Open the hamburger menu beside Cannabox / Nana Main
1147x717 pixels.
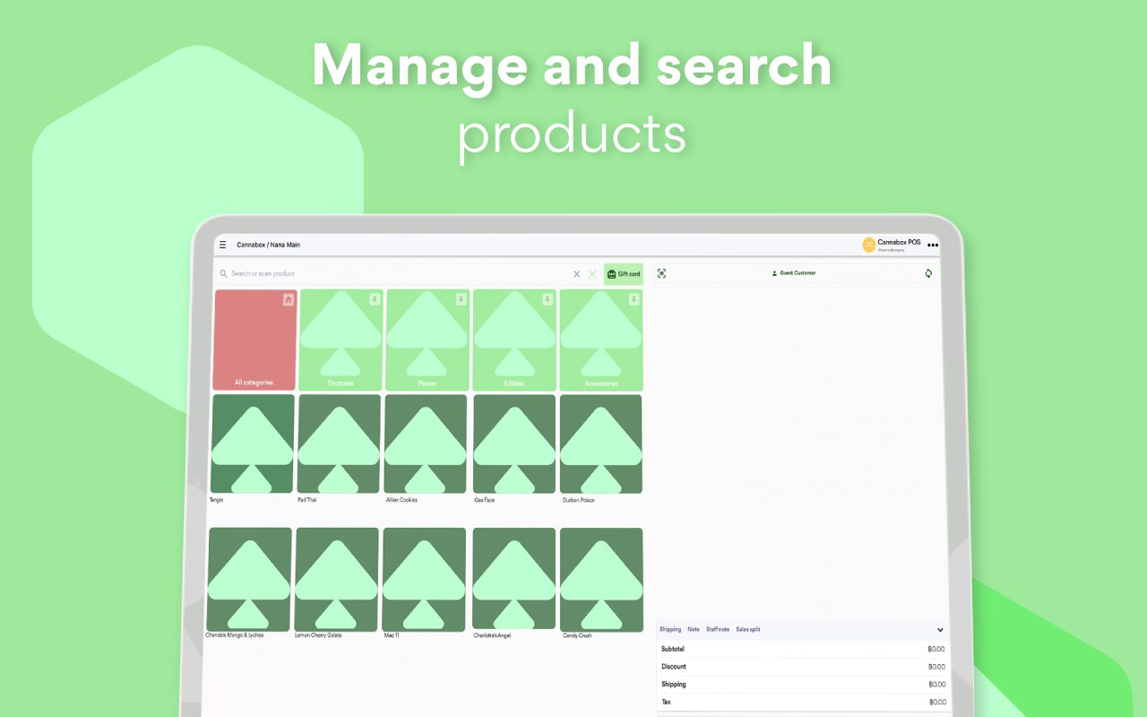[x=223, y=245]
